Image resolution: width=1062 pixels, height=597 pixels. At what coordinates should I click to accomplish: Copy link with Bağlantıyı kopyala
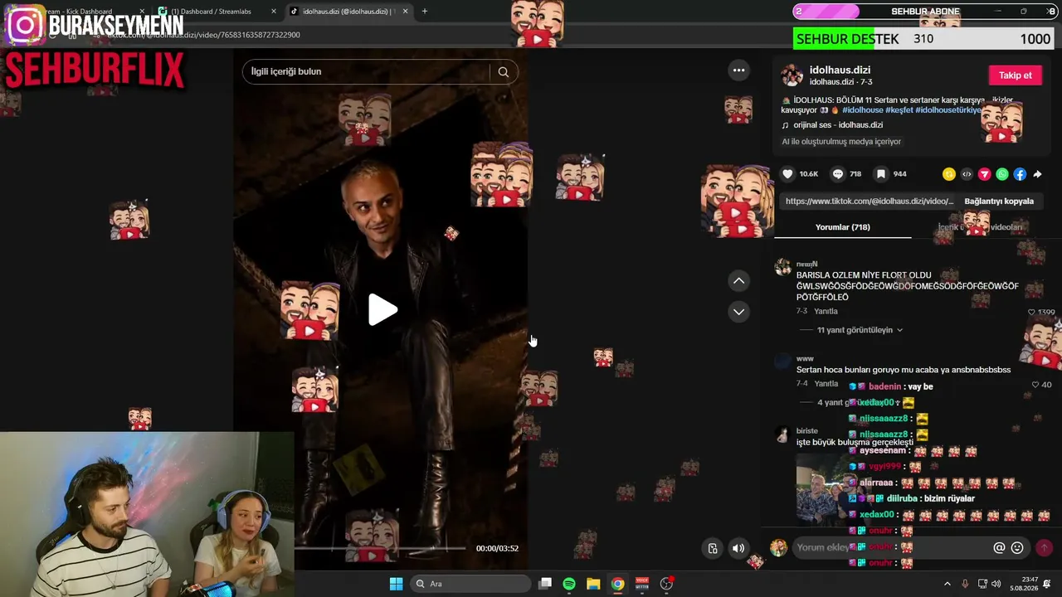(x=999, y=201)
